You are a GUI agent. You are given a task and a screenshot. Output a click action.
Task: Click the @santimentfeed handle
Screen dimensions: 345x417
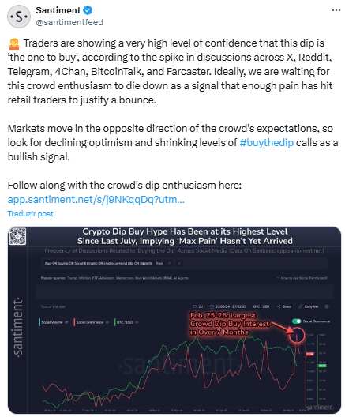click(x=69, y=22)
